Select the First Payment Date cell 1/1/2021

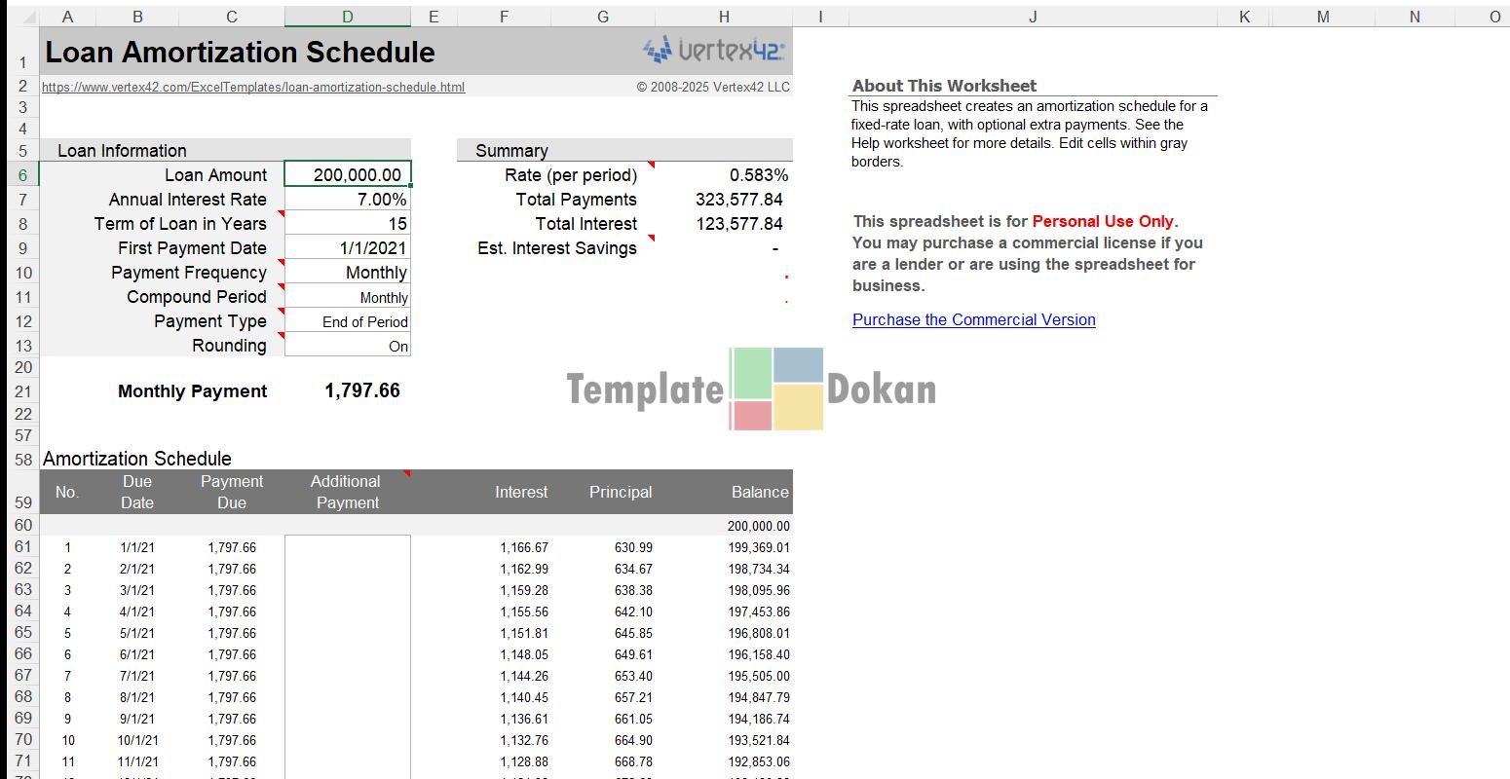[x=348, y=248]
